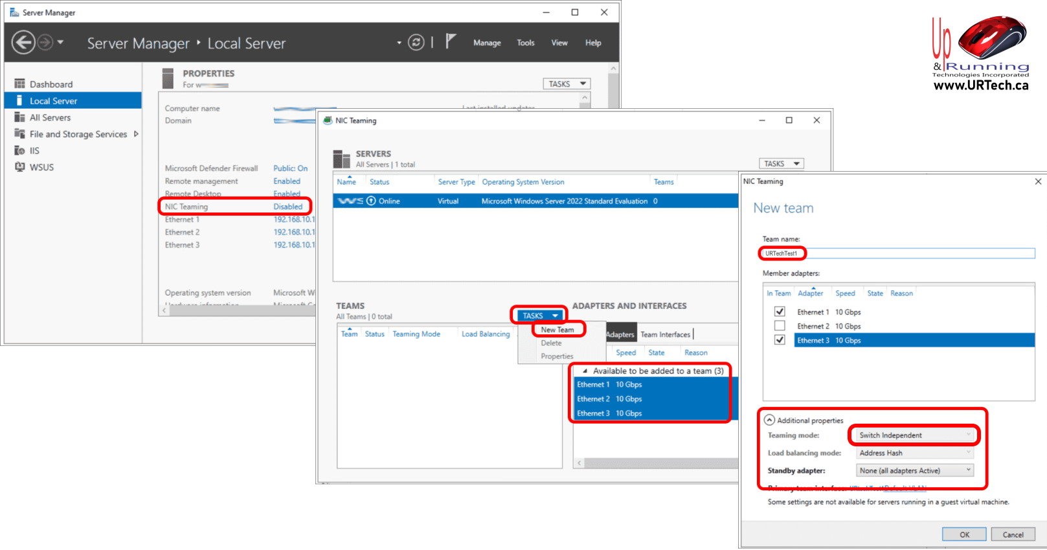Open the Manage menu
The height and width of the screenshot is (550, 1047).
[487, 43]
